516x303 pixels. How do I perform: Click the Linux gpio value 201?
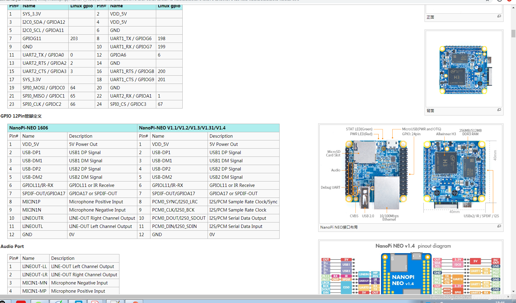(x=169, y=80)
